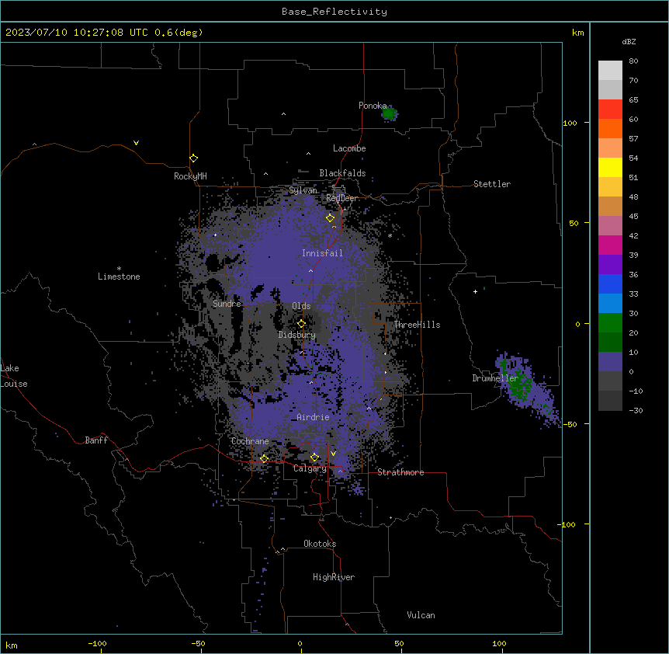Click the yellow marker below Cochrane
Image resolution: width=669 pixels, height=654 pixels.
[264, 458]
